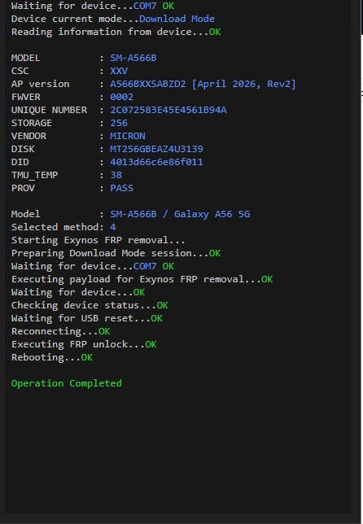The image size is (363, 524).
Task: Click the Executing FRP unlock line
Action: pos(84,344)
